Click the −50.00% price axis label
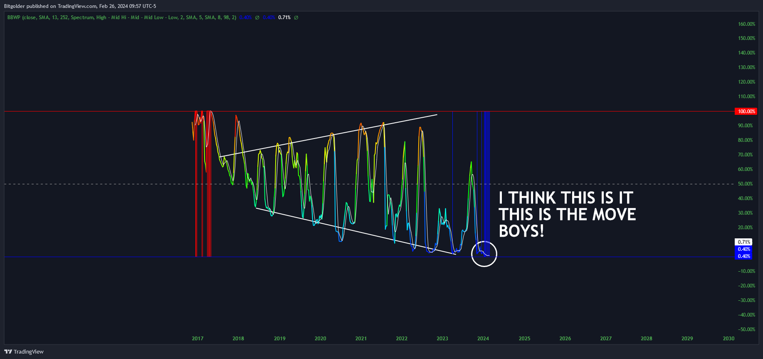Image resolution: width=763 pixels, height=359 pixels. click(x=746, y=329)
